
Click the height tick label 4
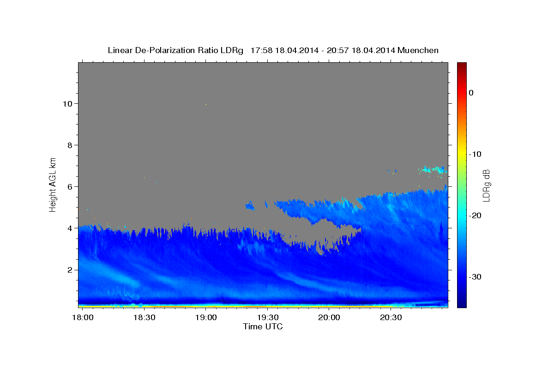71,228
